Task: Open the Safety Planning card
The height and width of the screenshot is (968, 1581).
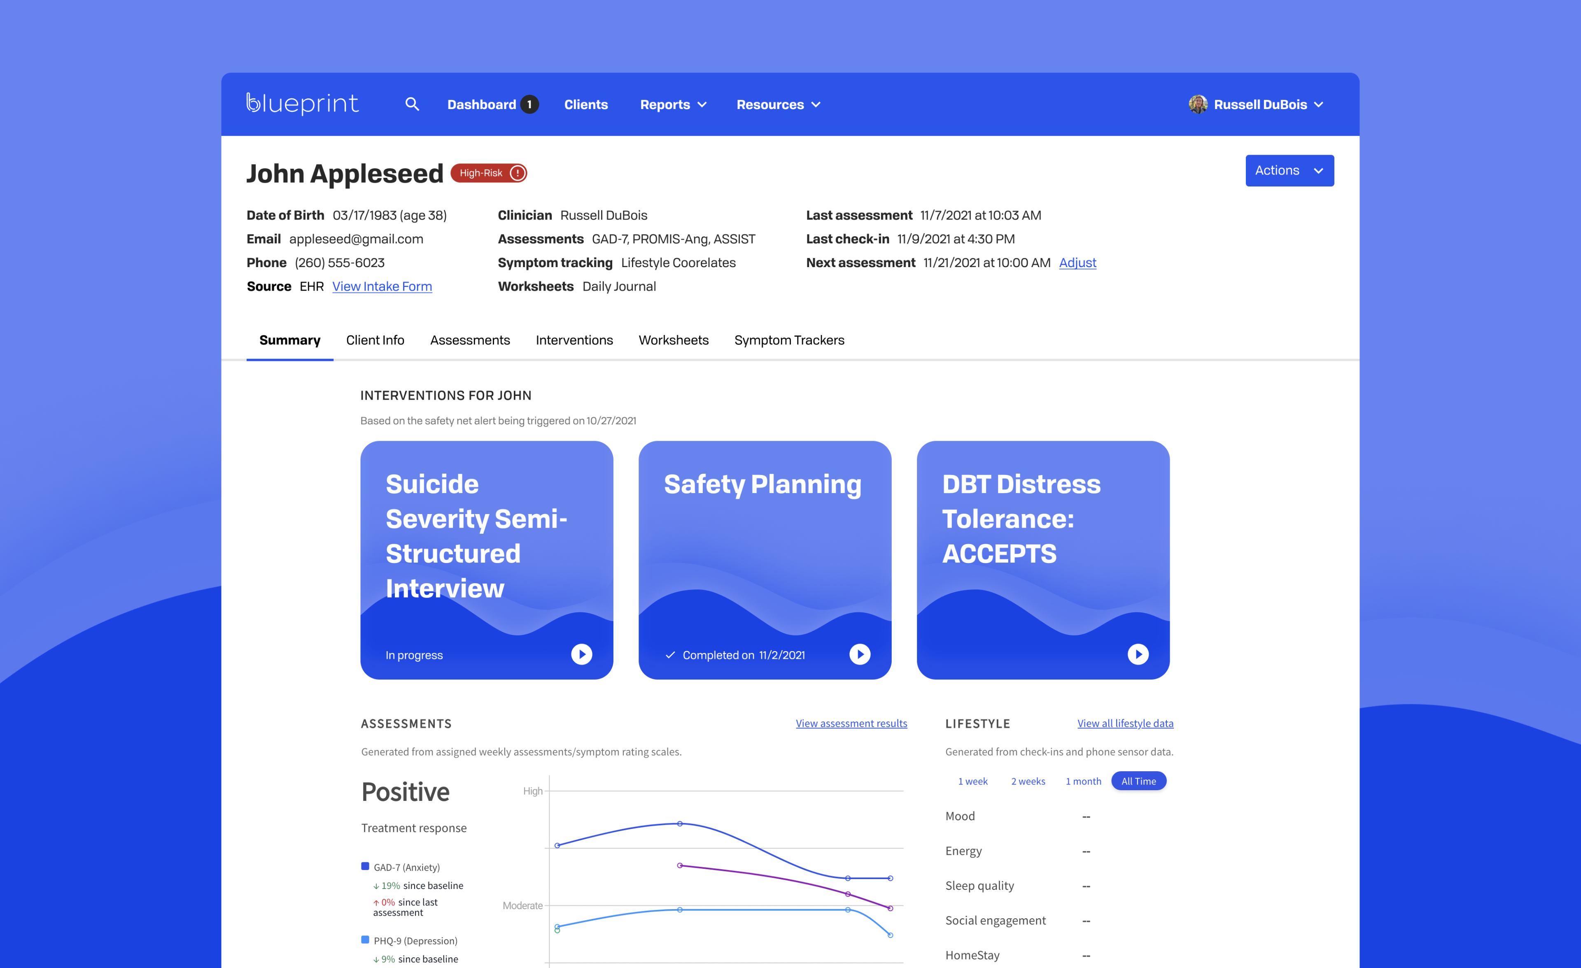Action: 765,559
